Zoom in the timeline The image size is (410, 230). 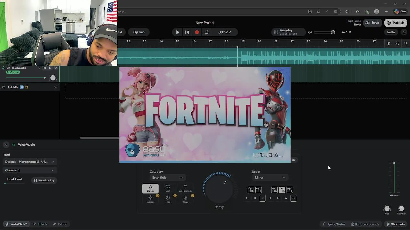tap(406, 43)
